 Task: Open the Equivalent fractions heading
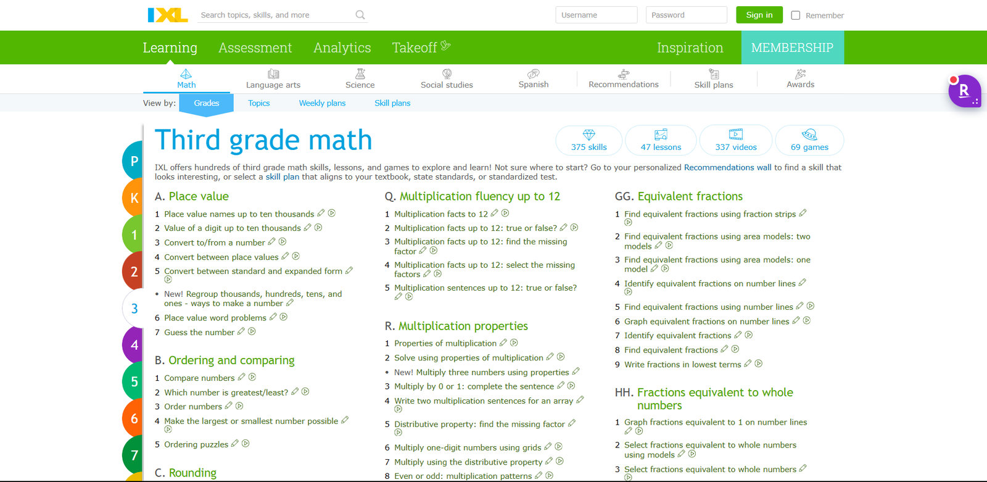pos(690,196)
